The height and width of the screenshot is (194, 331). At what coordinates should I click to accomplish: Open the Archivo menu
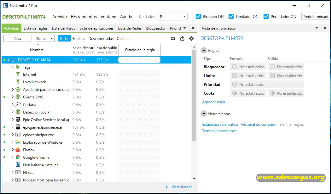pyautogui.click(x=60, y=17)
